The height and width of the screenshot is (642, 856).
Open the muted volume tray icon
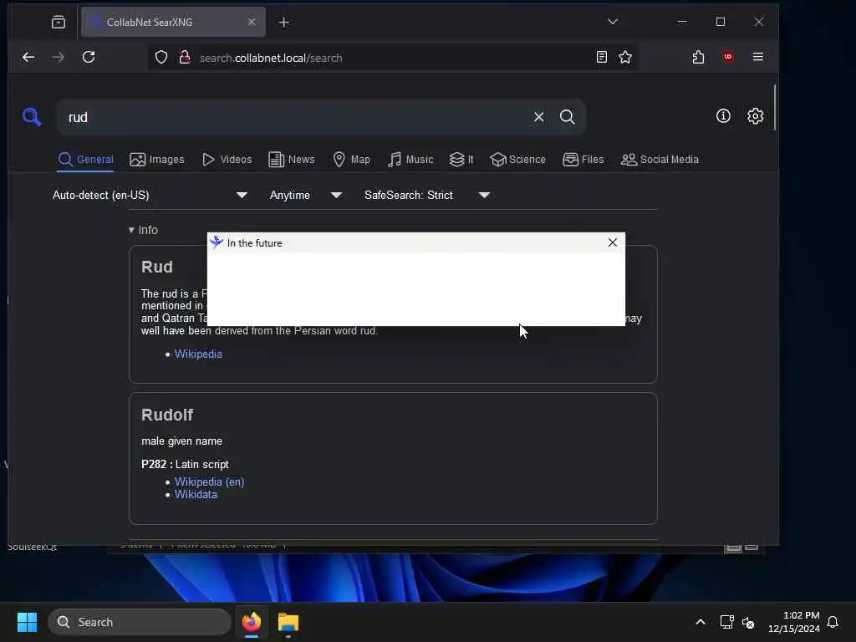click(x=748, y=622)
